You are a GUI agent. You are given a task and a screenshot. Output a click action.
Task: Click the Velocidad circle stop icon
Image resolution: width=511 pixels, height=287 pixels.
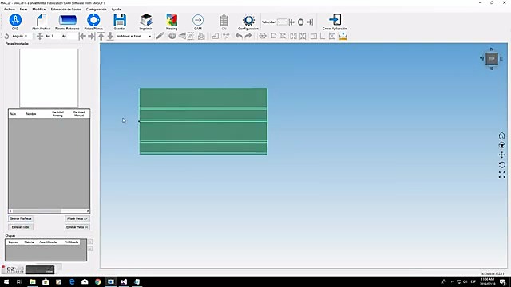301,22
